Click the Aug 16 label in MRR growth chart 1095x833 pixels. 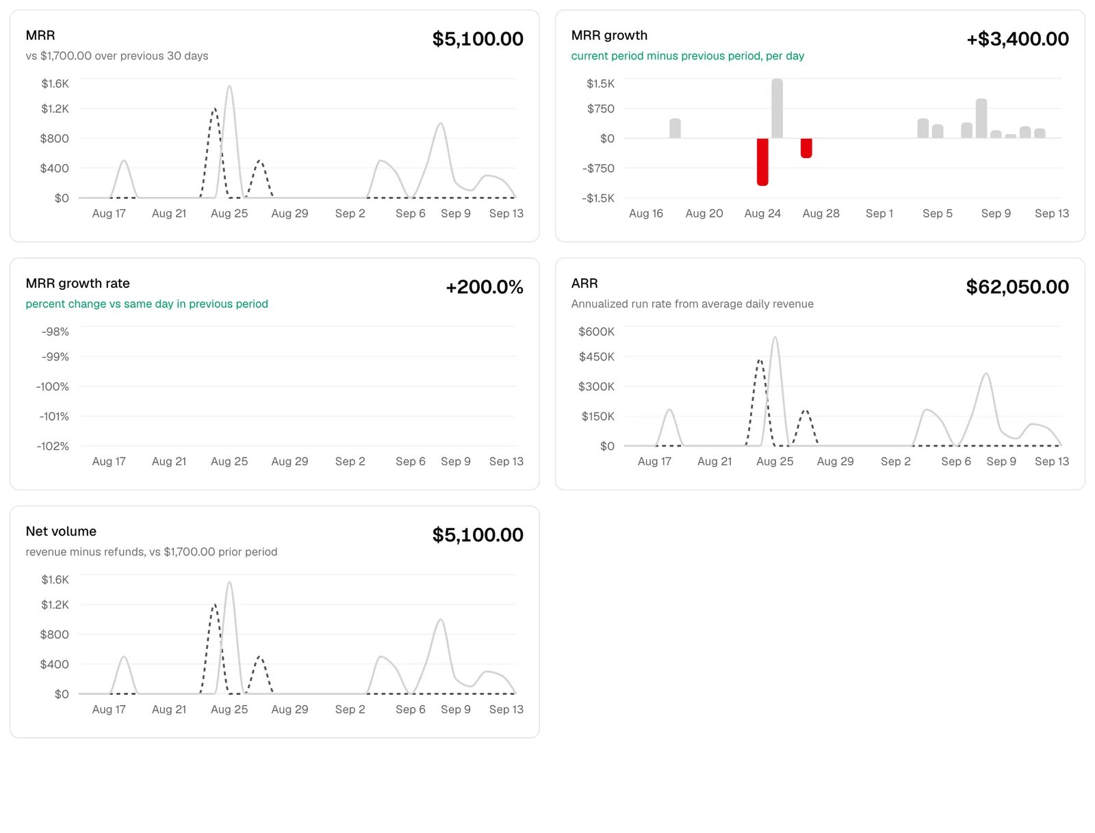point(646,213)
